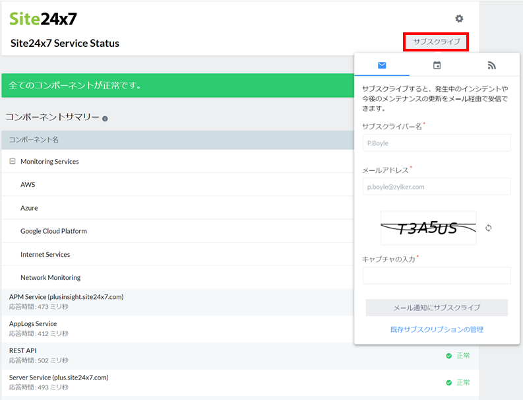Switch to the calendar subscription tab
This screenshot has width=523, height=400.
click(437, 65)
